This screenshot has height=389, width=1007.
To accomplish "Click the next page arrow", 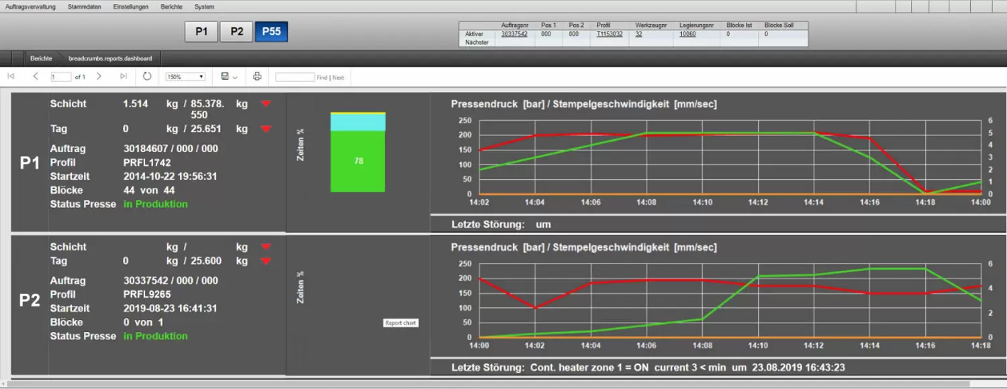I will click(99, 76).
